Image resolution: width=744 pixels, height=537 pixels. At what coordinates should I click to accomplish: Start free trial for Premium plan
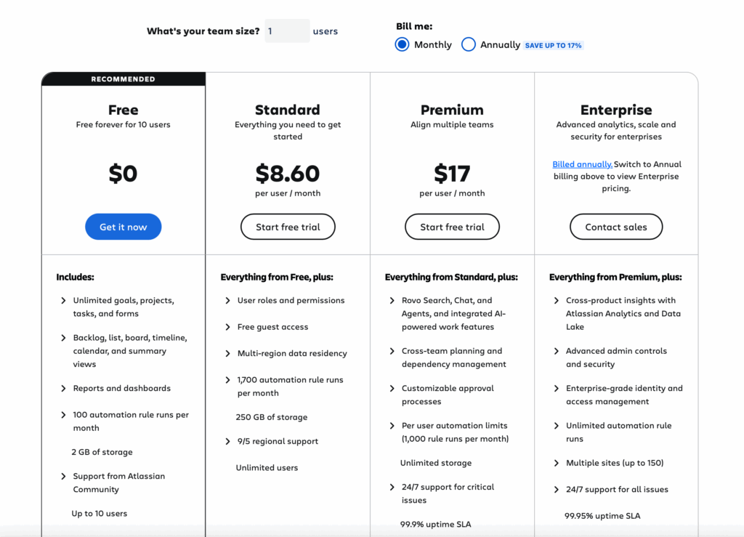[452, 227]
